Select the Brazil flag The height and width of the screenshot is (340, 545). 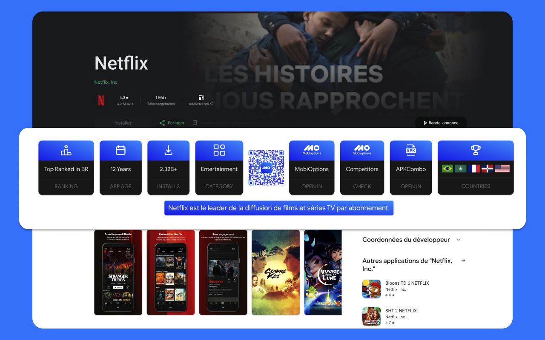click(447, 169)
